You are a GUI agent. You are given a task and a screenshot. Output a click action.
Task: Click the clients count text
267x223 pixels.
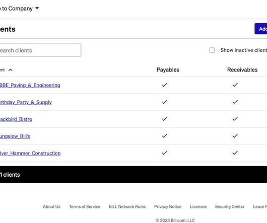coord(10,175)
